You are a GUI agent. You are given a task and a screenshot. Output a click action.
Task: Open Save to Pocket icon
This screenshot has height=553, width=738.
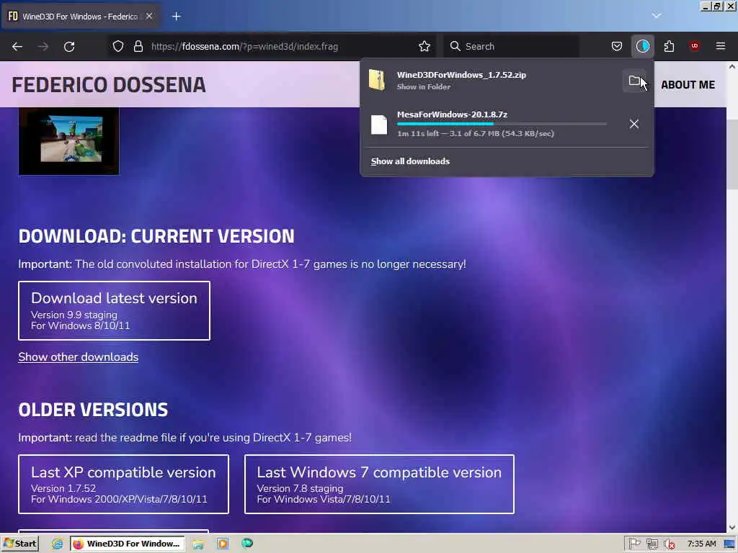617,46
